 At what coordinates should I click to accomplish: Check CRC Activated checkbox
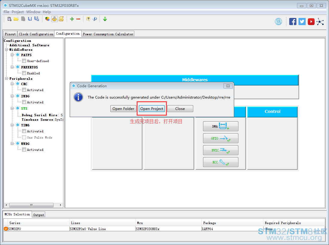[x=24, y=90]
